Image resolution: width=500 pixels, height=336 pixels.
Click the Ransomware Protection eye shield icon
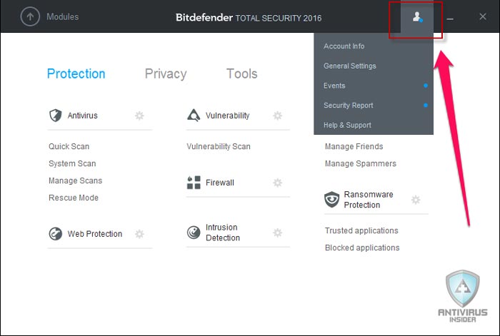pos(331,199)
